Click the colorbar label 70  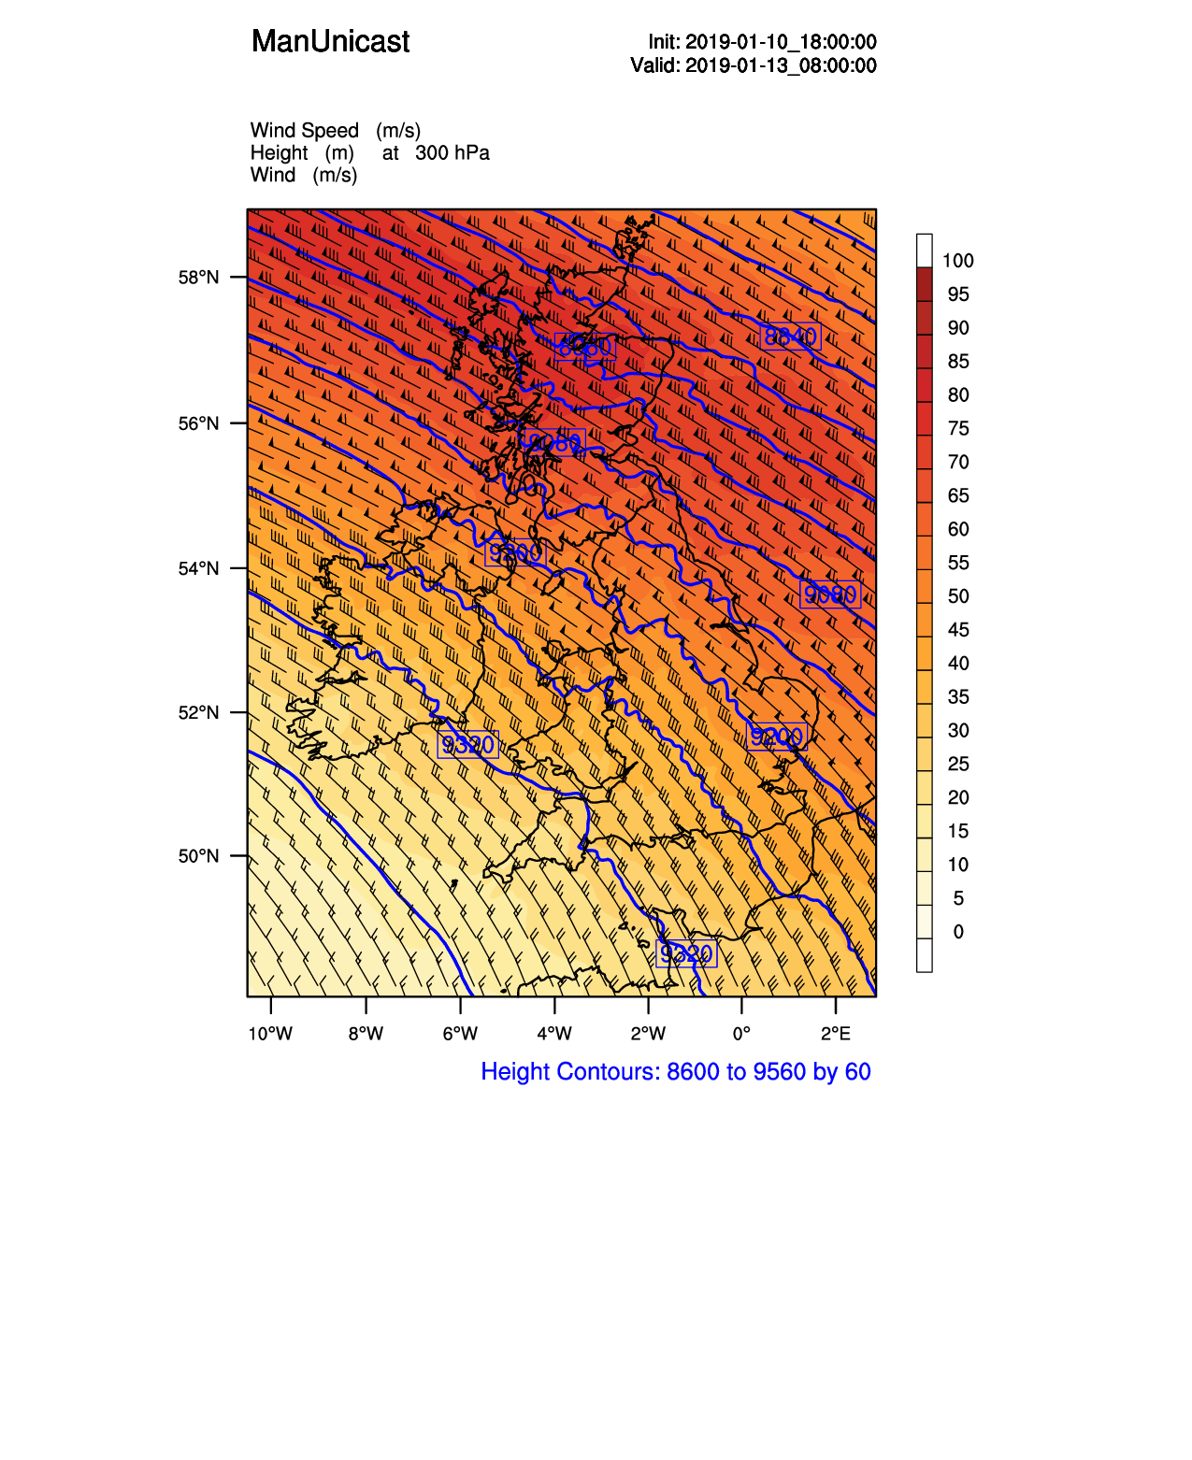pyautogui.click(x=958, y=463)
